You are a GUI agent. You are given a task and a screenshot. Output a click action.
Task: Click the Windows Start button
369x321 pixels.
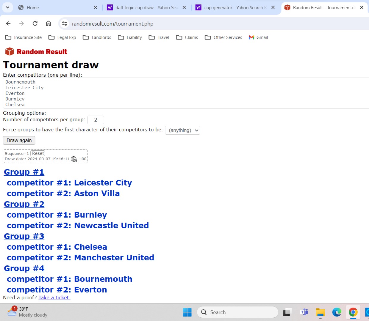(x=187, y=312)
